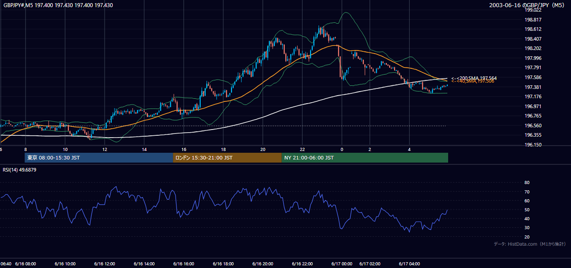This screenshot has width=571, height=268.
Task: Click time label 6/17 04:00
Action: [409, 264]
